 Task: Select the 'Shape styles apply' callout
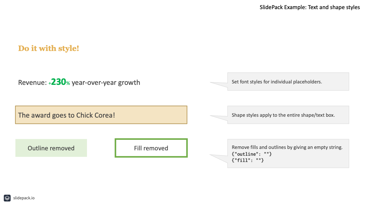[288, 115]
